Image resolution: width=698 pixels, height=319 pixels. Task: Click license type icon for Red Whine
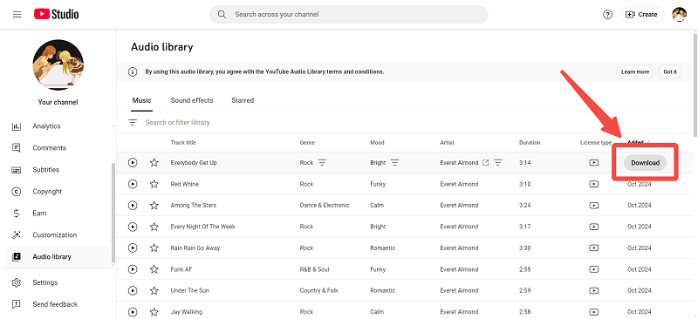click(593, 184)
